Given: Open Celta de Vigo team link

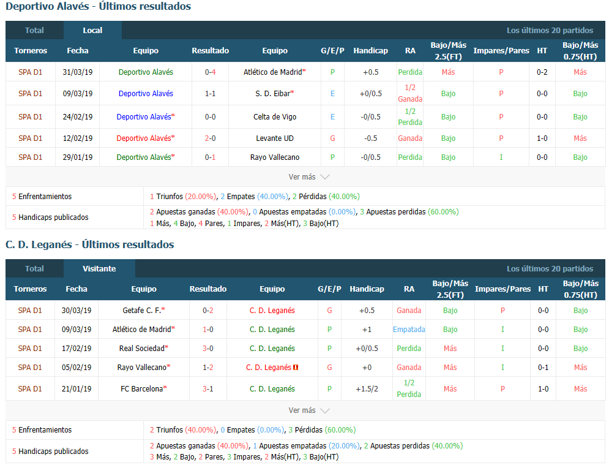Looking at the screenshot, I should pos(275,117).
